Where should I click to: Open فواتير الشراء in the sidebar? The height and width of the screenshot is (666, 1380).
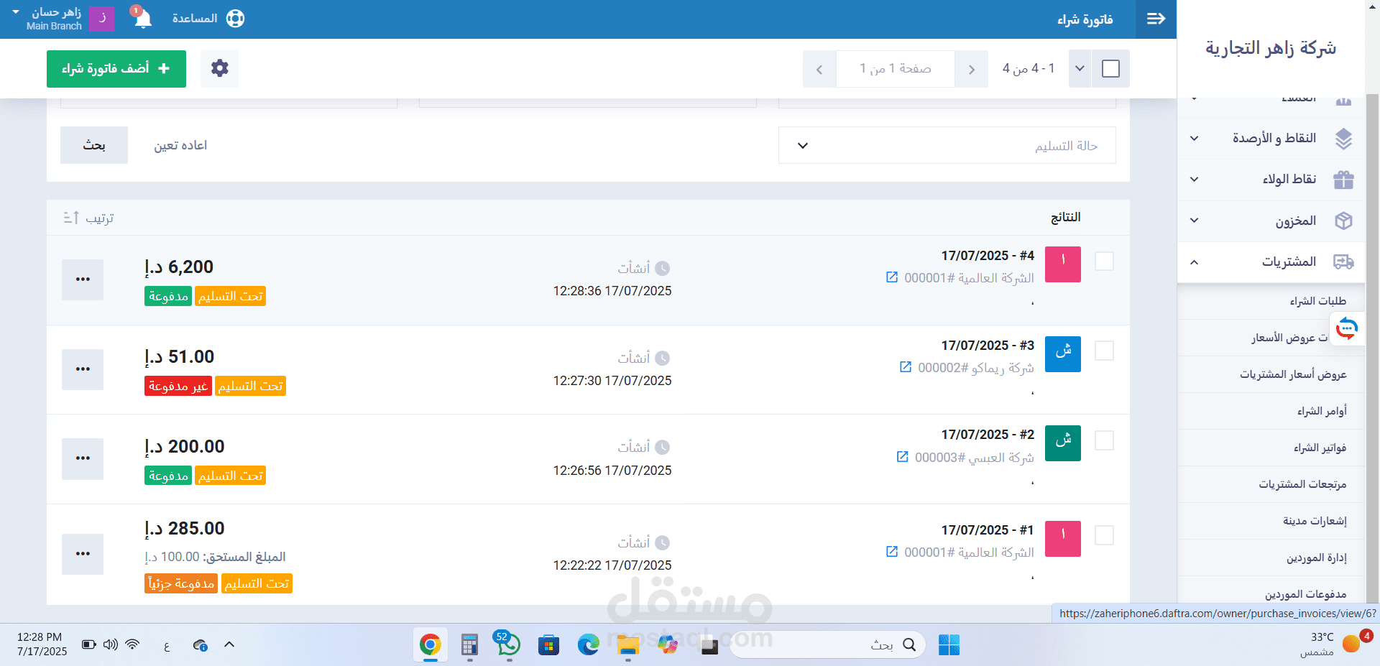click(x=1320, y=448)
